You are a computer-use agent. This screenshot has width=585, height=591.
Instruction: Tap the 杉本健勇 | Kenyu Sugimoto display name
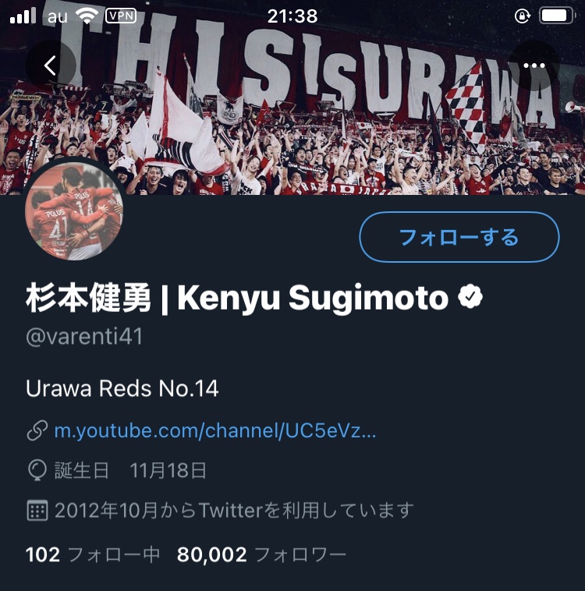[237, 298]
